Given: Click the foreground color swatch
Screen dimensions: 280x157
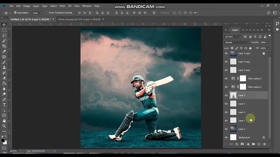Looking at the screenshot, I should 3,140.
